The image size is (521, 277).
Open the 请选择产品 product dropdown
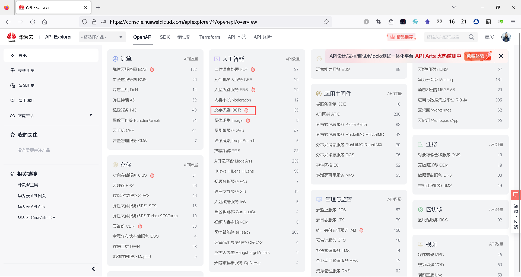[102, 37]
